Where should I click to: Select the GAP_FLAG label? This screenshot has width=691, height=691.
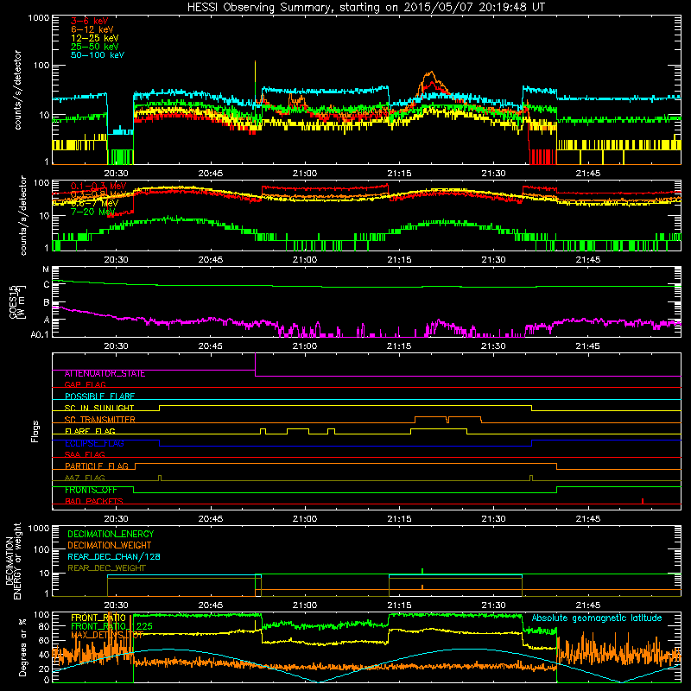coord(85,384)
